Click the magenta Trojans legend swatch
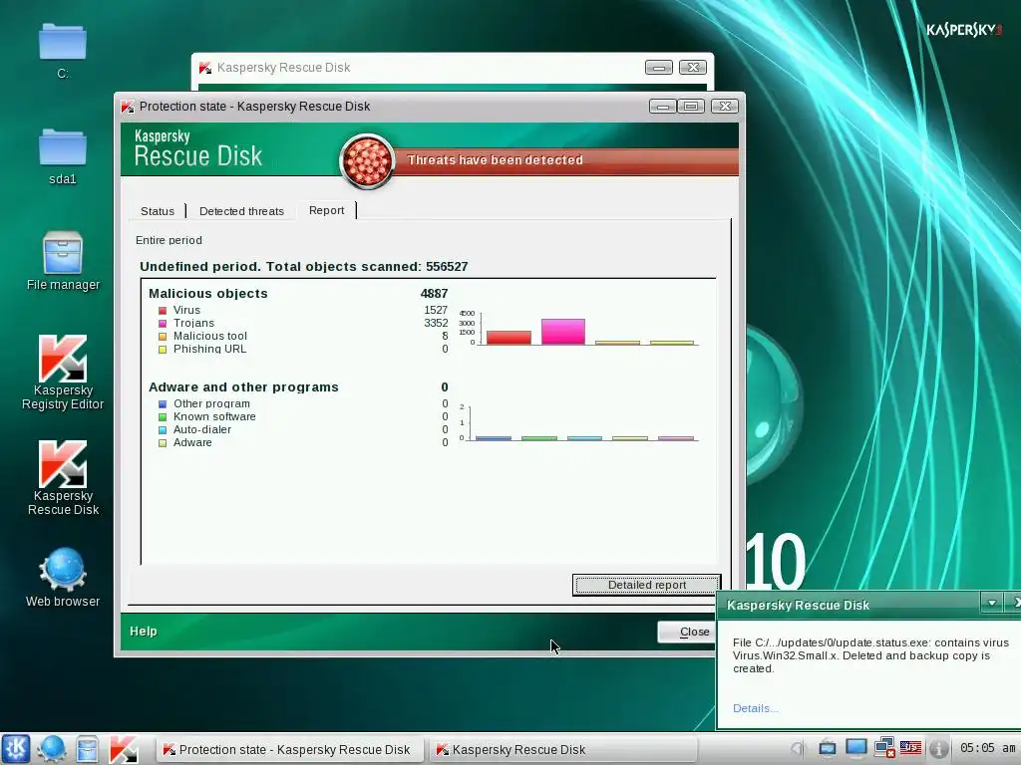 coord(163,324)
